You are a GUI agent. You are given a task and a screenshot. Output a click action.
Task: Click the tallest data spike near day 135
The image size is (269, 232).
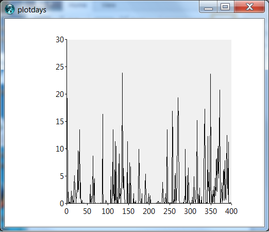122,73
